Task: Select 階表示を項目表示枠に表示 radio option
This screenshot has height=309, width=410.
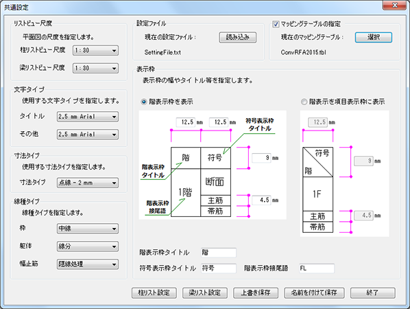Action: tap(304, 102)
